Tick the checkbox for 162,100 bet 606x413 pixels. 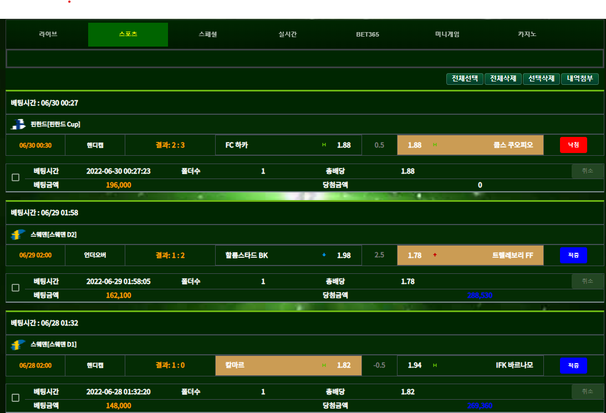(x=16, y=288)
